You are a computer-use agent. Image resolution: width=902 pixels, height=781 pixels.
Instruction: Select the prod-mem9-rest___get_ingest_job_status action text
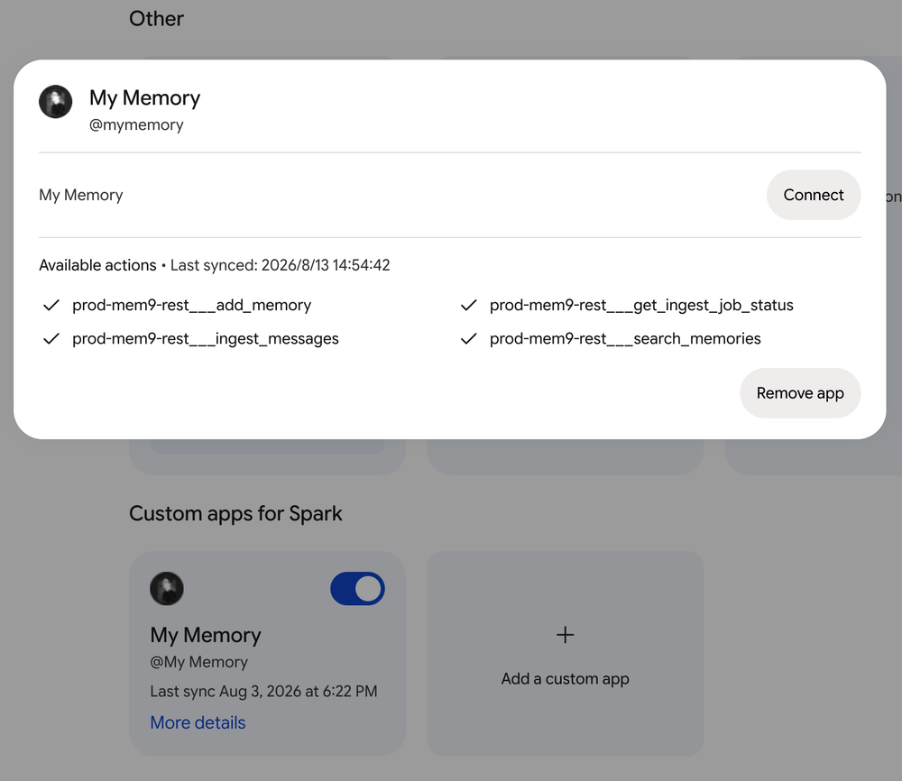[x=641, y=305]
